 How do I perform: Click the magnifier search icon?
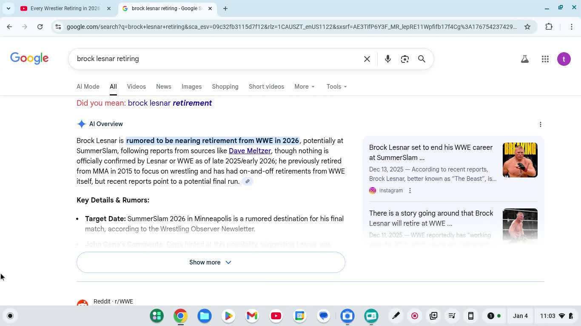click(422, 59)
